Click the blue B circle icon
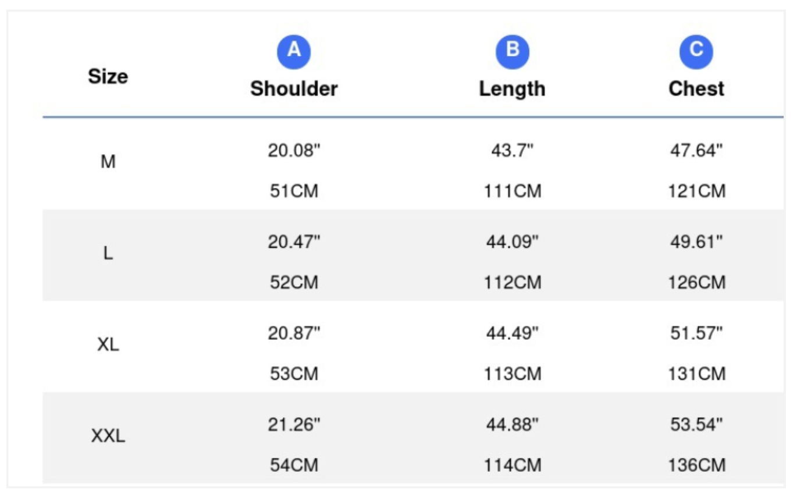797x498 pixels. coord(512,51)
